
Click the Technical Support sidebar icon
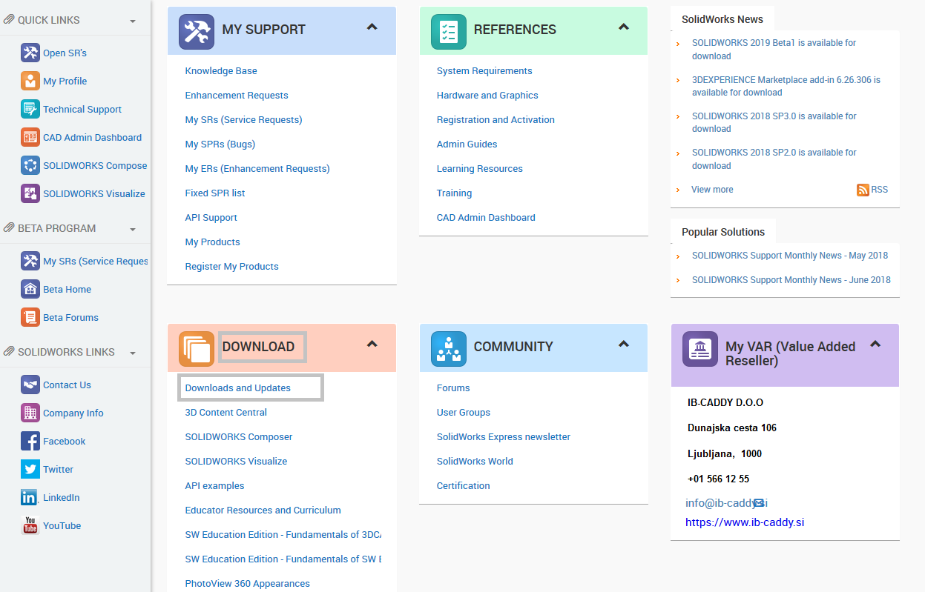[30, 109]
